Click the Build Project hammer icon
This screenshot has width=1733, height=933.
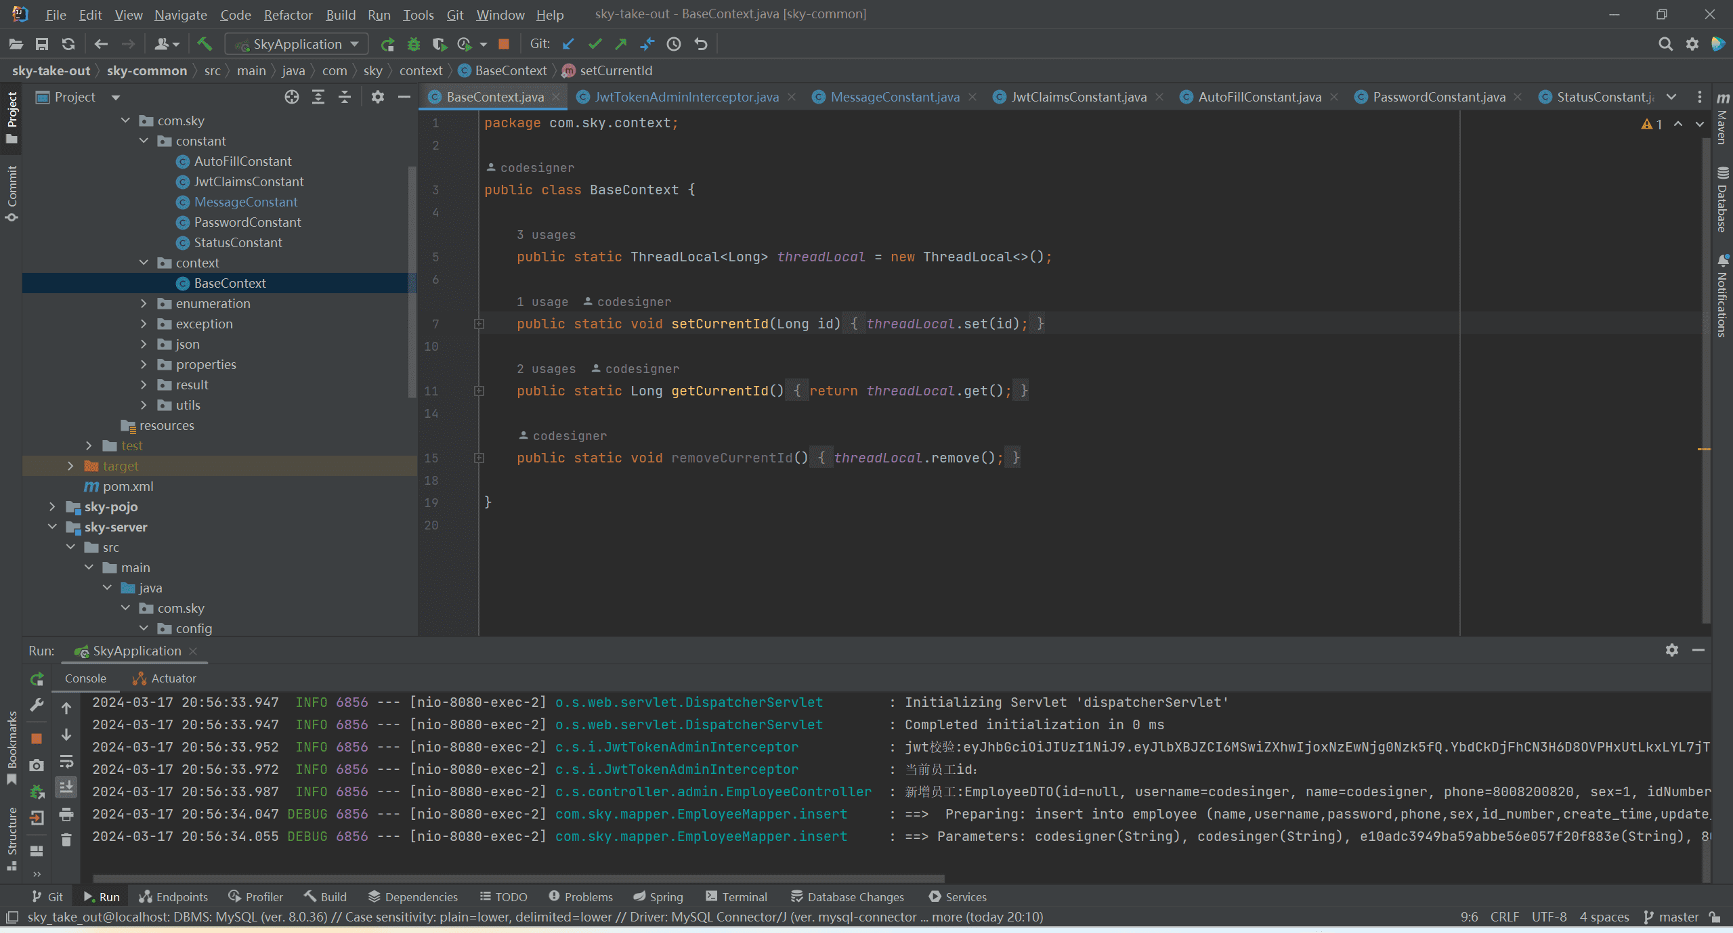[205, 44]
